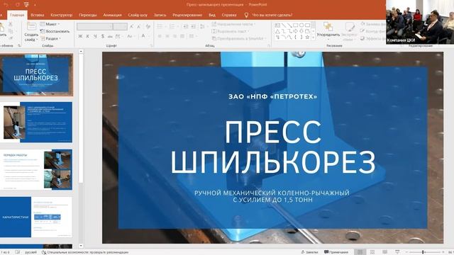Open the Вставка ribbon tab
This screenshot has width=454, height=255.
click(x=38, y=15)
